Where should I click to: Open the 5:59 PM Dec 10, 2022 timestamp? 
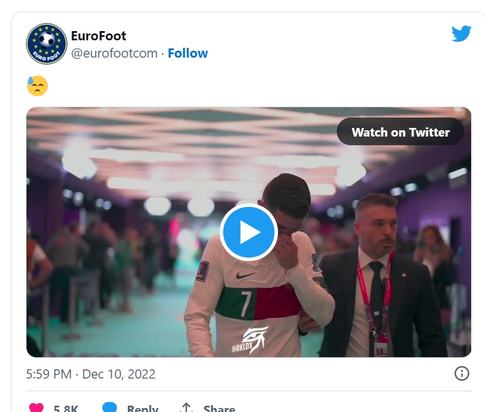(91, 374)
